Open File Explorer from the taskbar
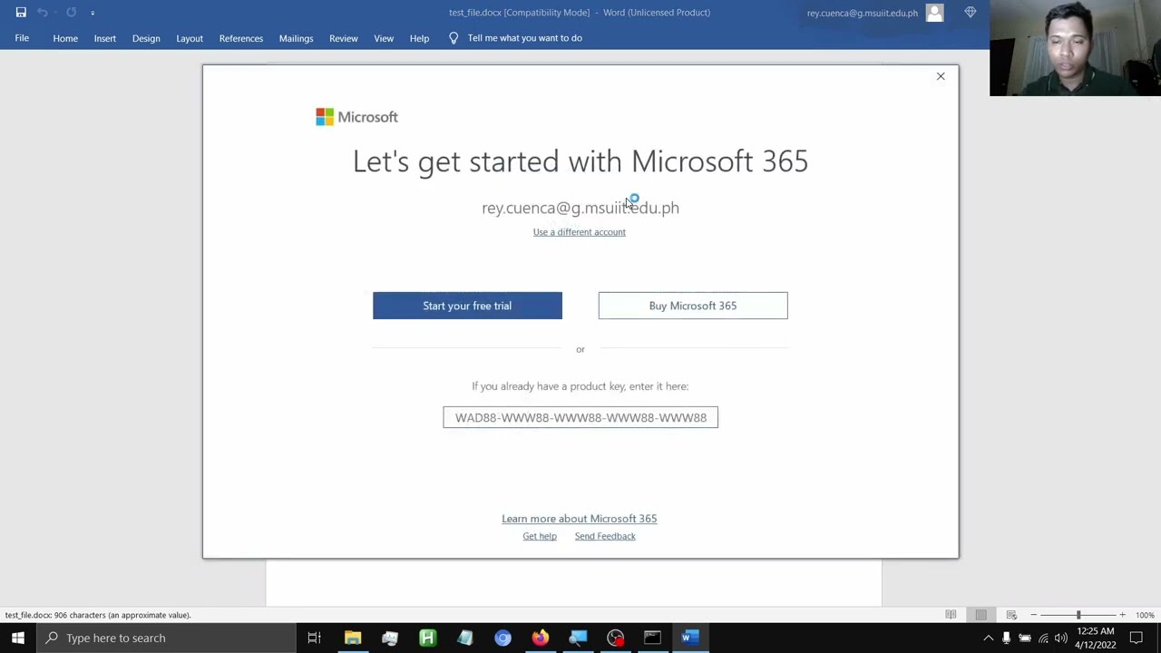Image resolution: width=1161 pixels, height=653 pixels. (x=353, y=638)
